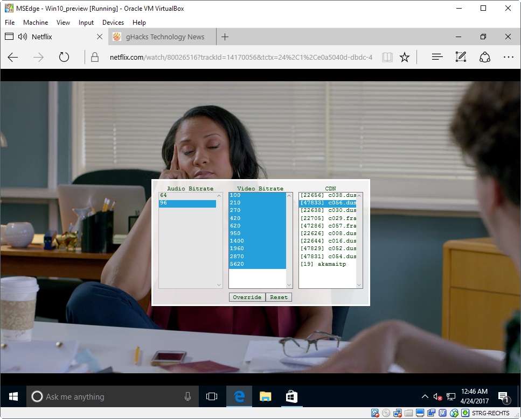The width and height of the screenshot is (521, 419).
Task: Click Video Bitrate list scroll-up arrow
Action: point(289,196)
